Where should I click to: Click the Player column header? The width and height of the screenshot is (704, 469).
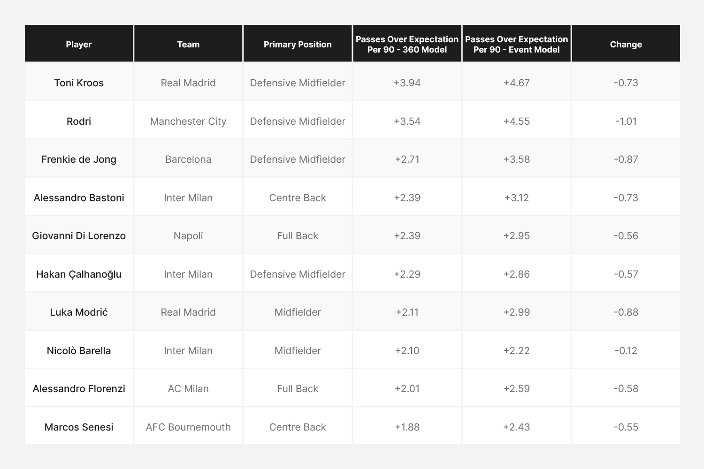79,45
